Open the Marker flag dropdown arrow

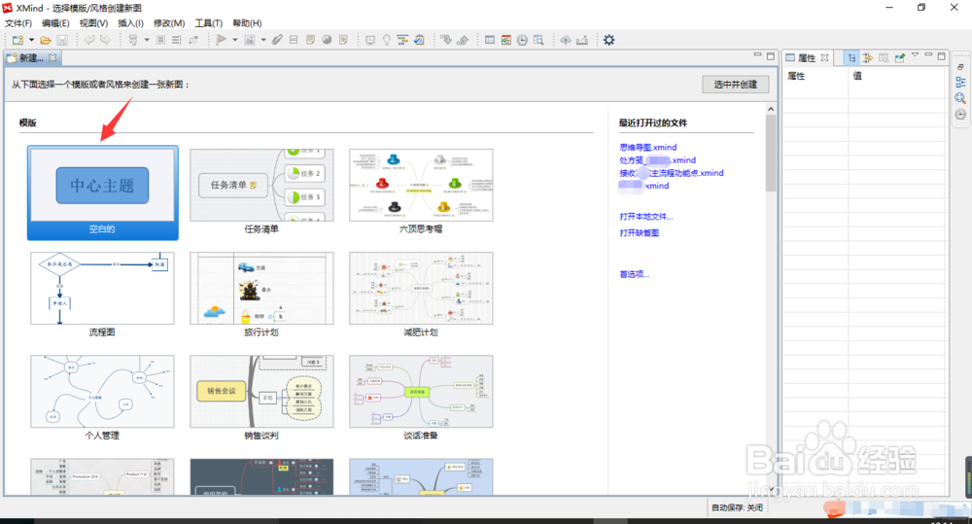235,40
